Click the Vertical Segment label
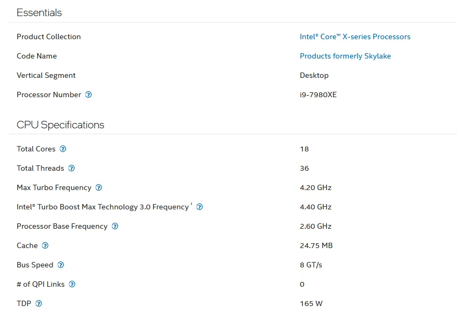Image resolution: width=457 pixels, height=320 pixels. tap(46, 76)
